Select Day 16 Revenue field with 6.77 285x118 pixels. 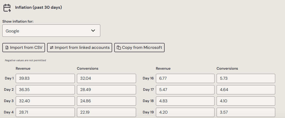185,78
